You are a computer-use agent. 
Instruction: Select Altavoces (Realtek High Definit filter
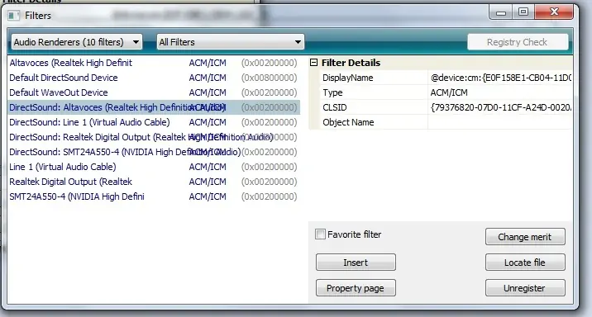[154, 63]
